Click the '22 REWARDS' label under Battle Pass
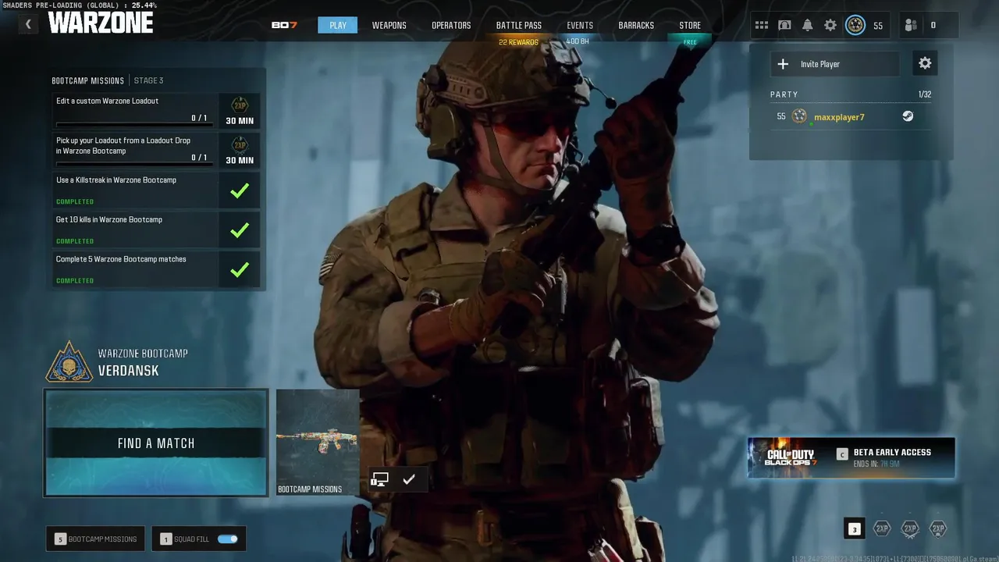 (x=518, y=42)
